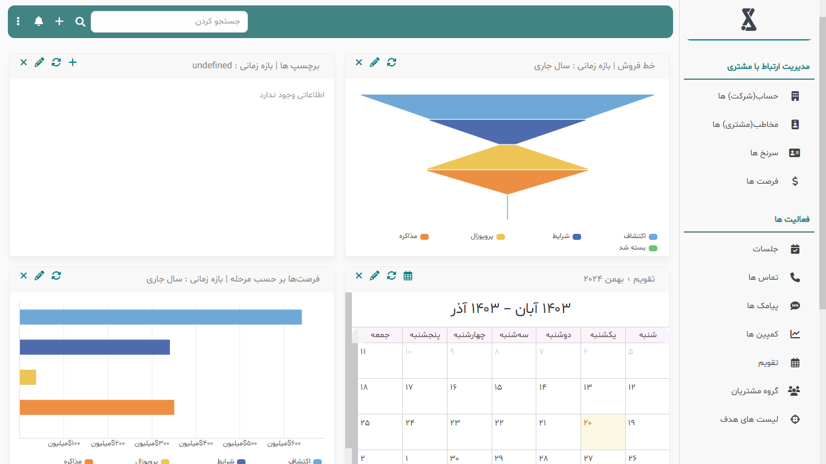Edit the فرصت‌ها بر حسب مرحله widget
Screen dimensions: 826x464
[39, 275]
